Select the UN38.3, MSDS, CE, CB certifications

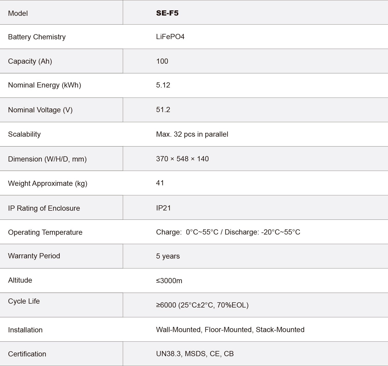tap(195, 354)
